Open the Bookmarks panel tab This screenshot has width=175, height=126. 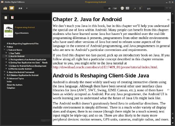[12, 17]
